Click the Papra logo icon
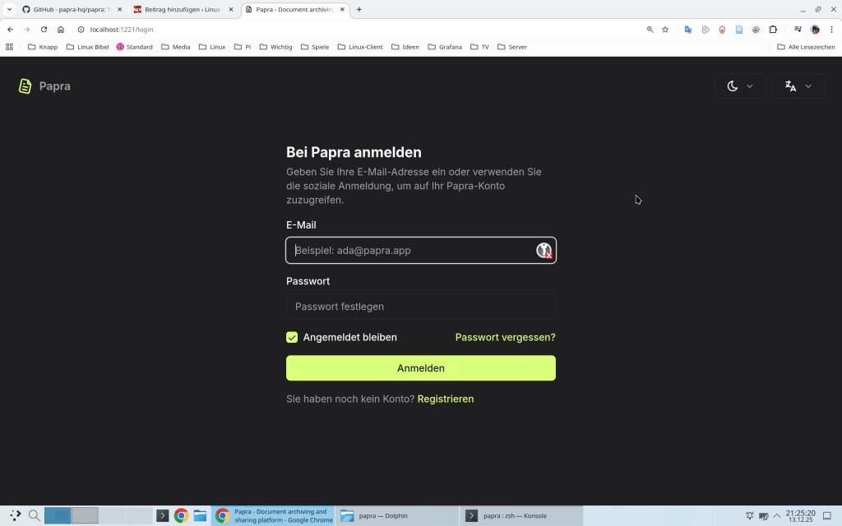The width and height of the screenshot is (842, 526). tap(25, 86)
